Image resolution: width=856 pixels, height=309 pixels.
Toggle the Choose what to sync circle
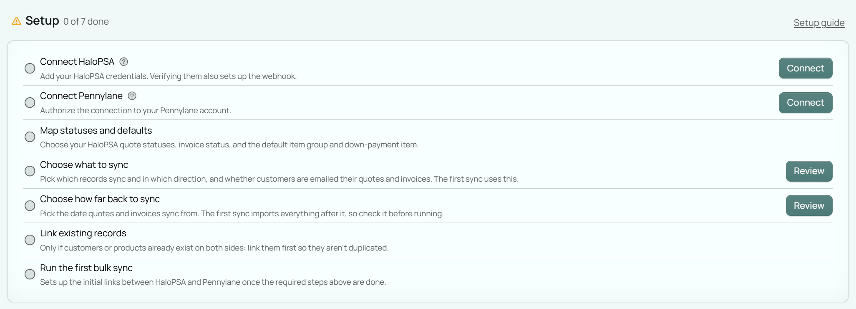pyautogui.click(x=30, y=171)
